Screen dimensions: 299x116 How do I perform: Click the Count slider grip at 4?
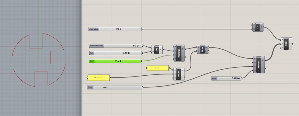click(x=104, y=87)
